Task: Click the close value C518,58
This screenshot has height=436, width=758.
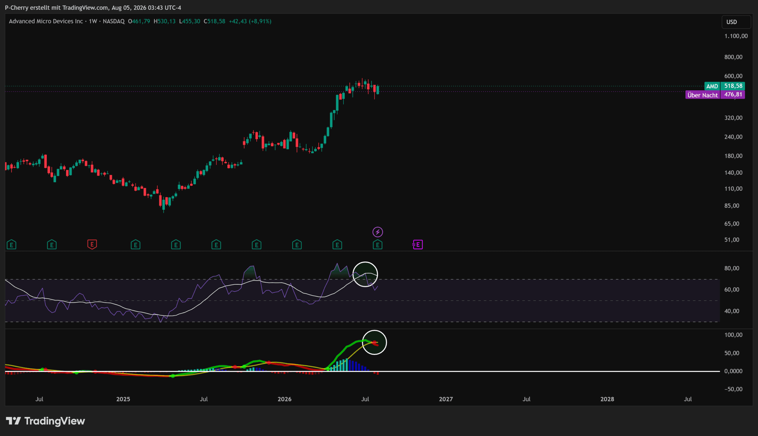Action: (x=214, y=21)
